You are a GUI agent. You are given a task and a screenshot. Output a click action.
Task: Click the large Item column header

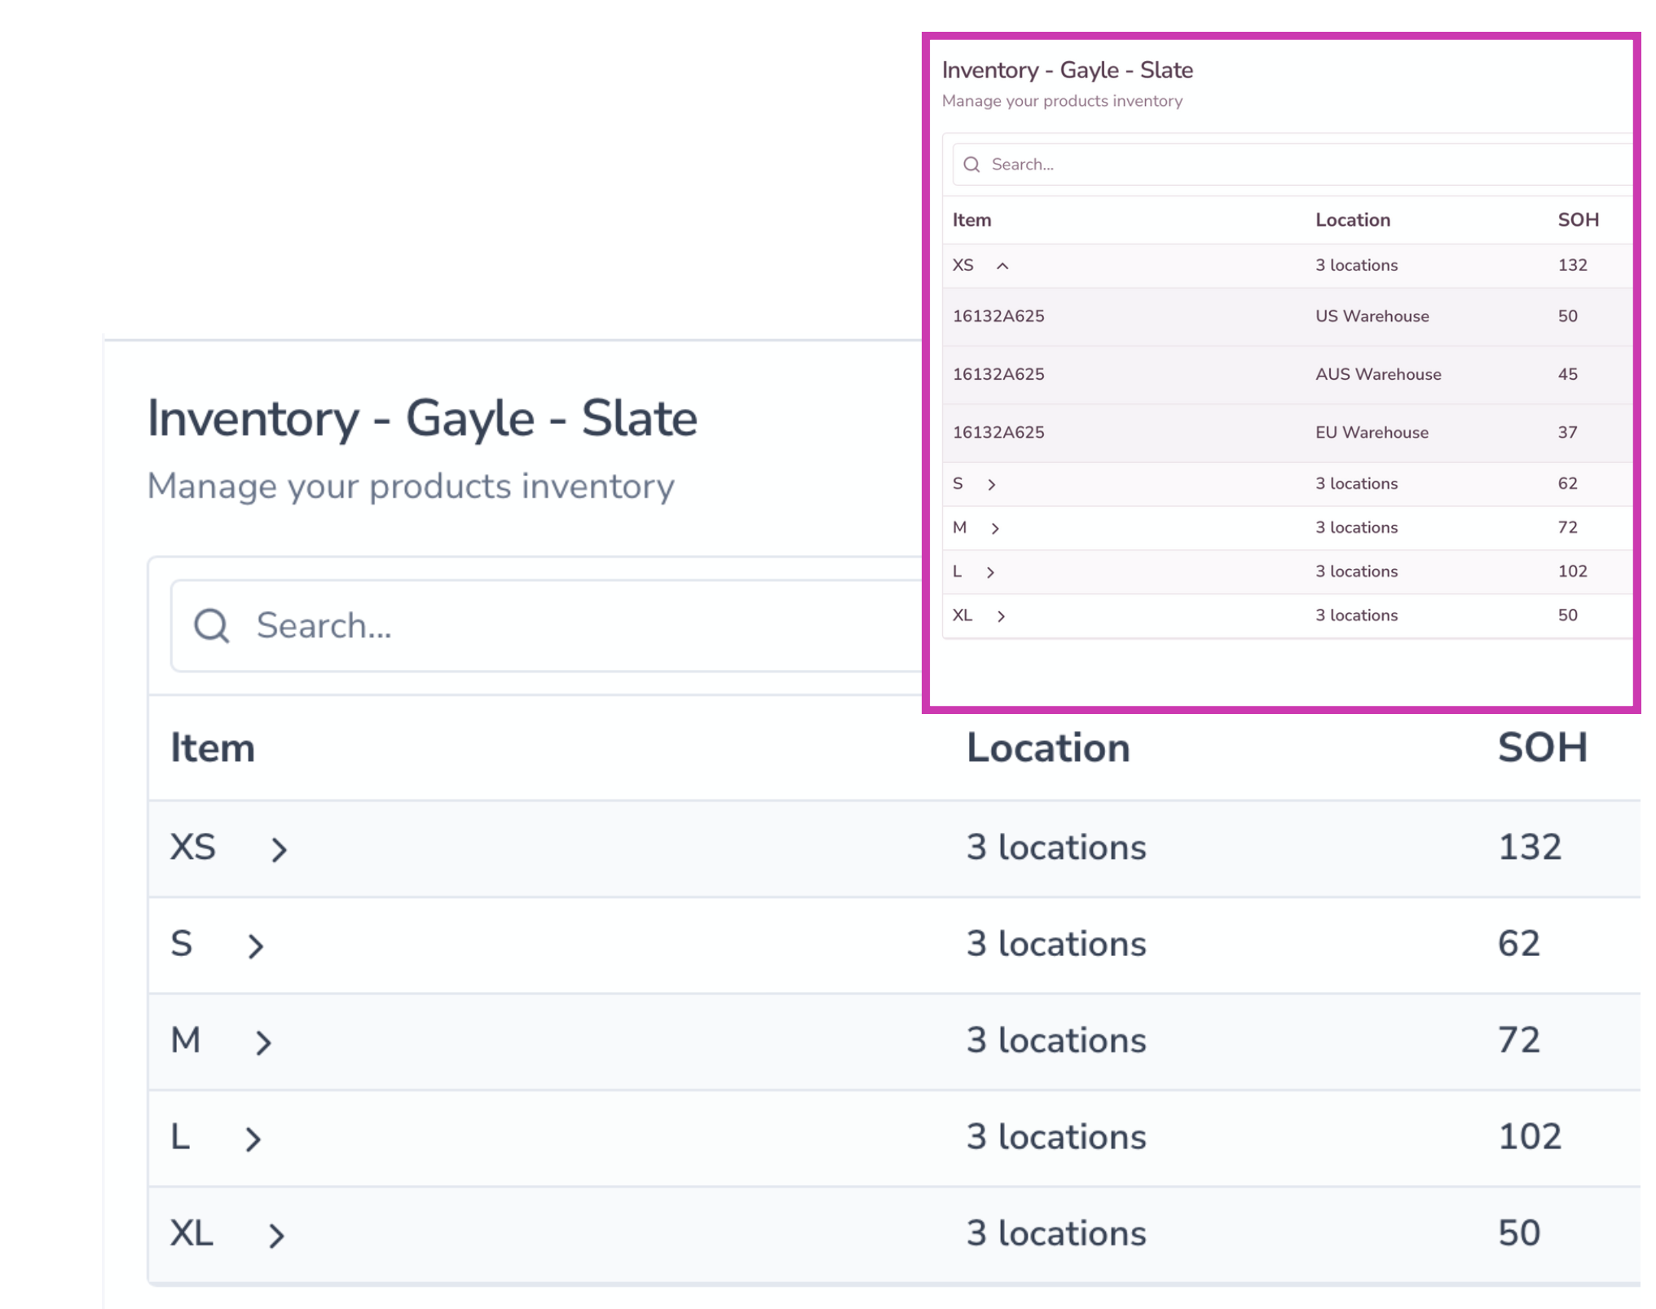click(x=213, y=748)
